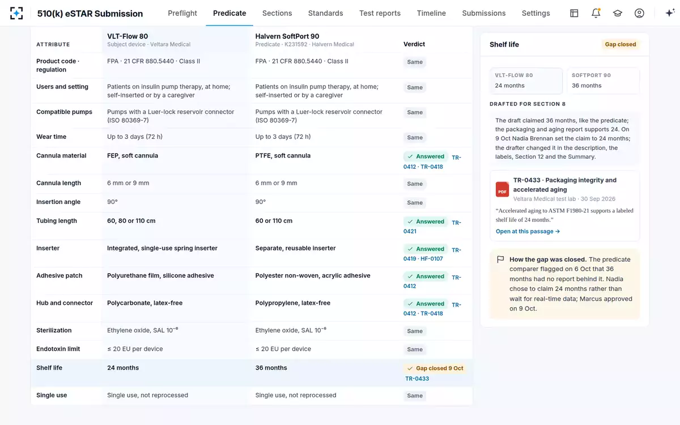Click the PDF icon for TR-0433
The height and width of the screenshot is (425, 680).
502,189
